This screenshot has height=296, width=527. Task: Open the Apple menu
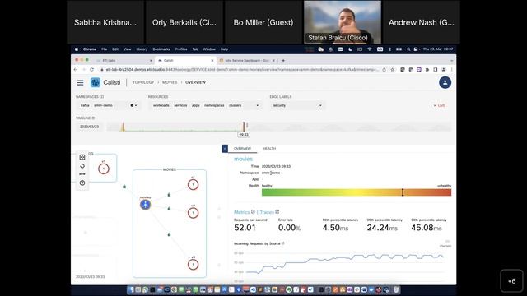(x=77, y=49)
